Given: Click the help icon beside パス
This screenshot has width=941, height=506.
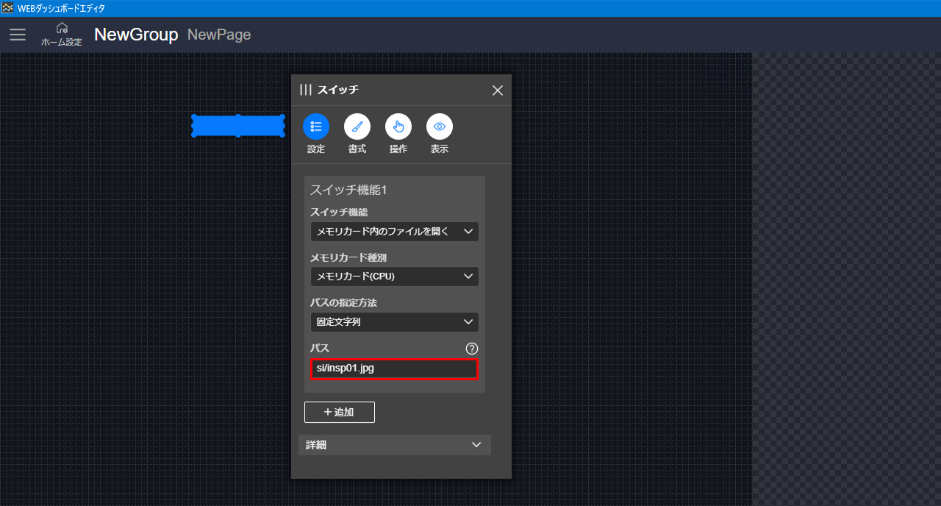Looking at the screenshot, I should click(x=472, y=349).
